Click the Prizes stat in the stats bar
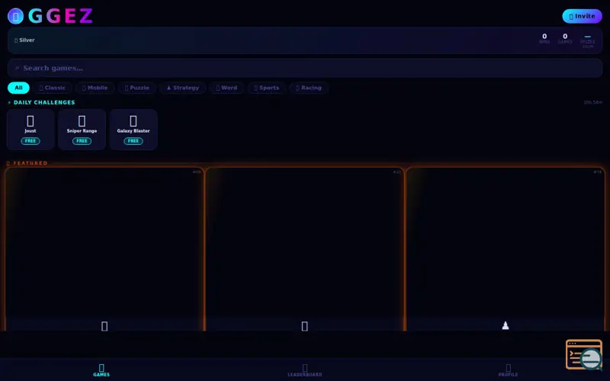 pos(587,41)
